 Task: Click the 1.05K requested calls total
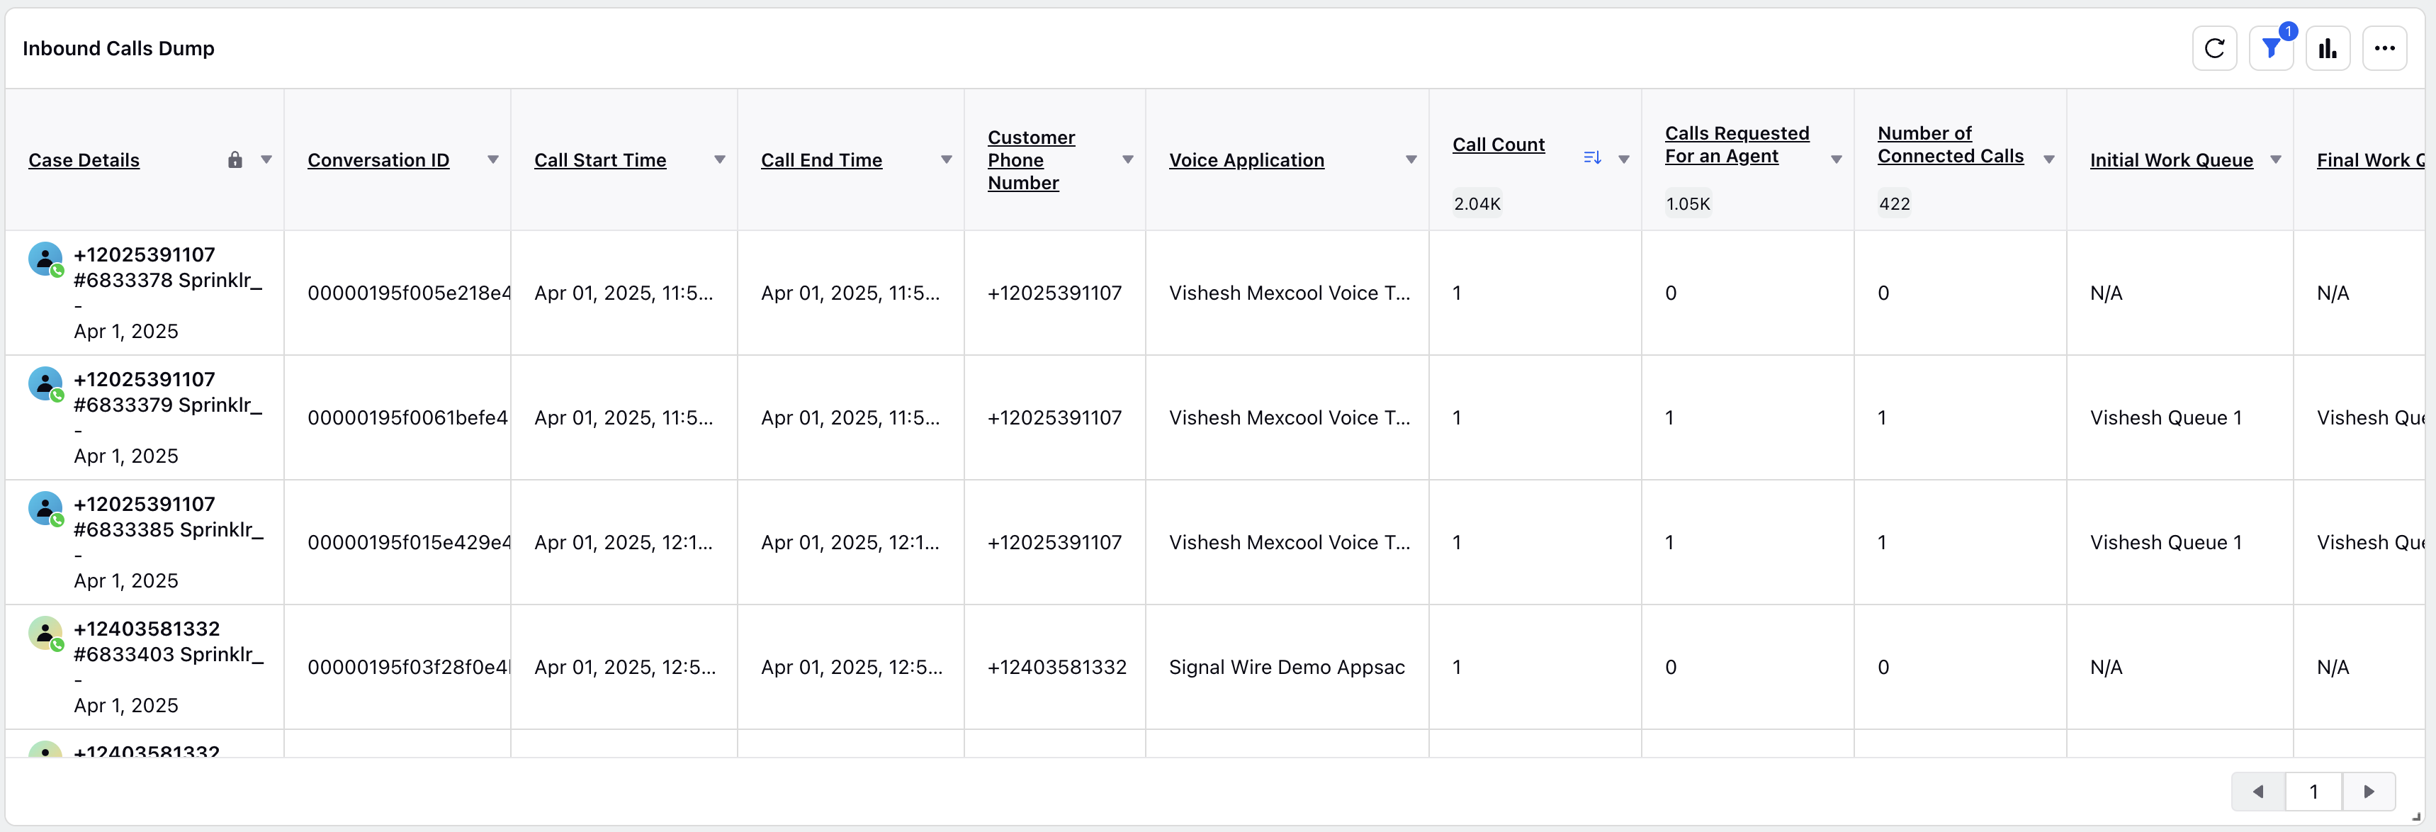(x=1688, y=203)
